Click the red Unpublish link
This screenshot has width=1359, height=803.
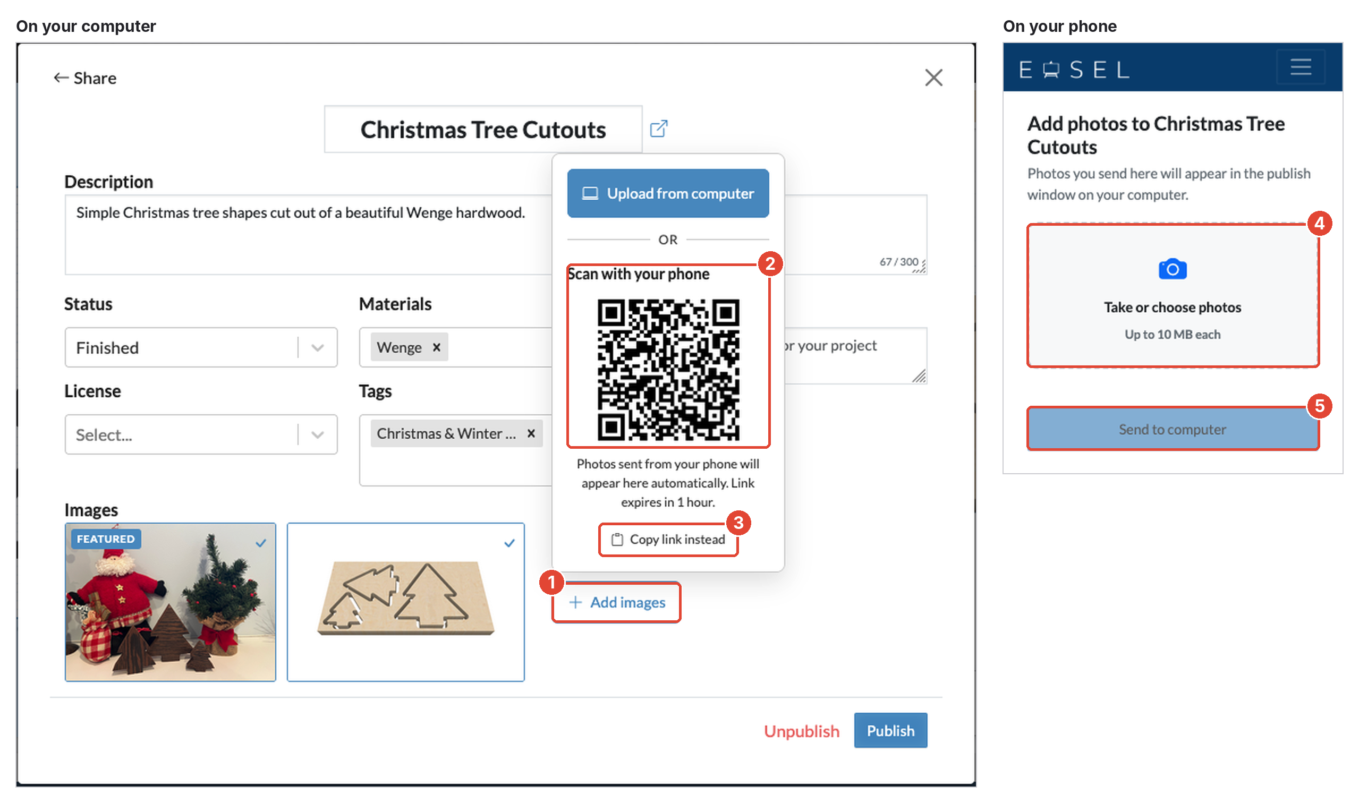click(x=802, y=731)
